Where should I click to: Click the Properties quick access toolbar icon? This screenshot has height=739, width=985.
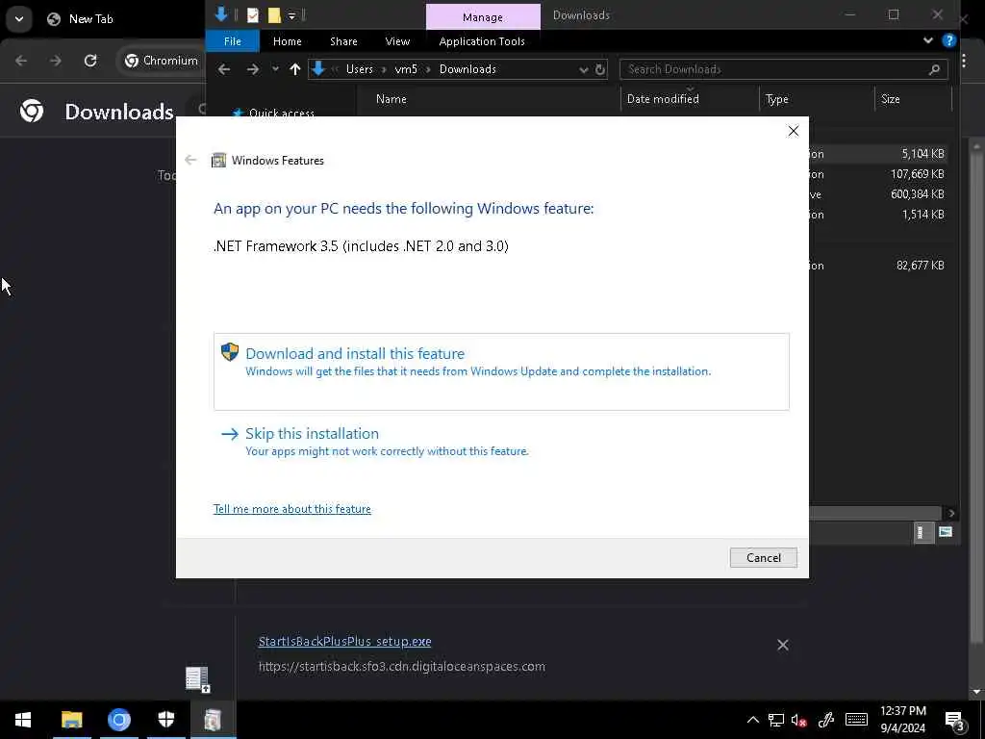[x=253, y=15]
